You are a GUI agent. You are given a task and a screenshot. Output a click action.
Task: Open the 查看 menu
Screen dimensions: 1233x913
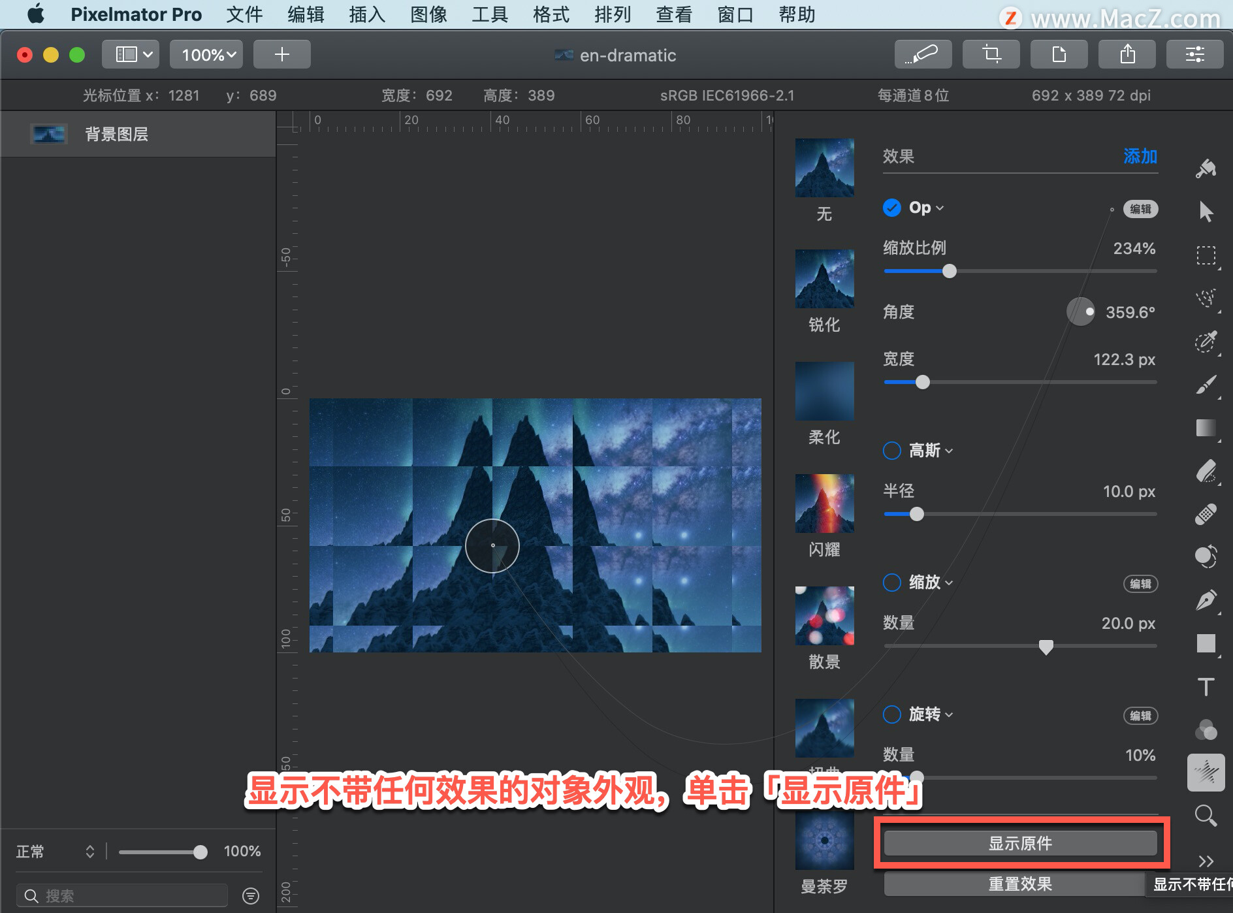[674, 14]
